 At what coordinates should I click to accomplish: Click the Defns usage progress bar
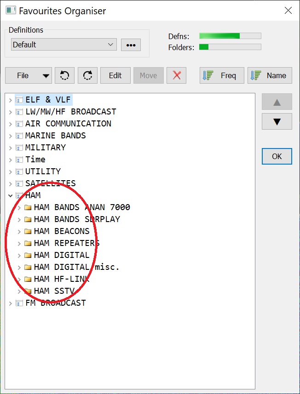click(230, 36)
